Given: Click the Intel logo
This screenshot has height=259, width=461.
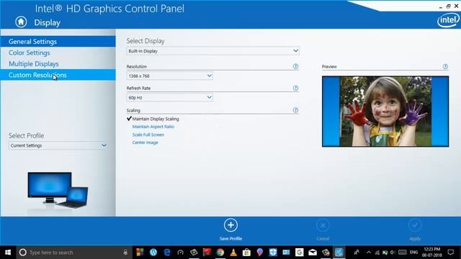Looking at the screenshot, I should pyautogui.click(x=448, y=20).
